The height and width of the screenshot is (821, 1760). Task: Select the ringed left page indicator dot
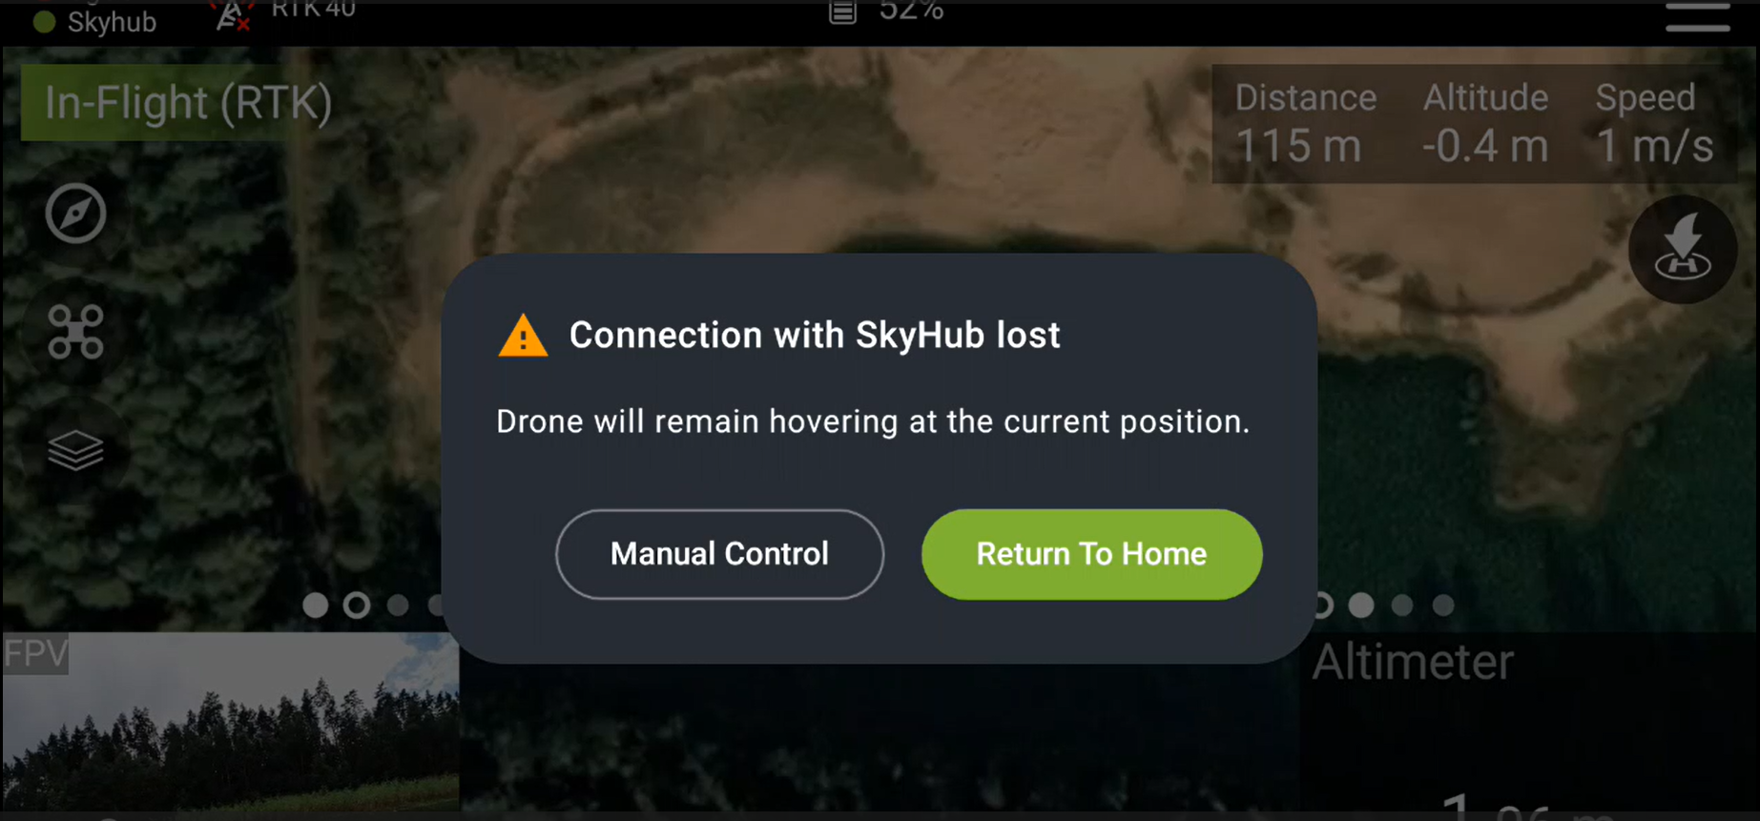pos(357,605)
